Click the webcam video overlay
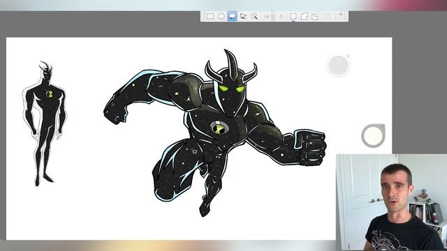This screenshot has width=447, height=251. point(391,202)
